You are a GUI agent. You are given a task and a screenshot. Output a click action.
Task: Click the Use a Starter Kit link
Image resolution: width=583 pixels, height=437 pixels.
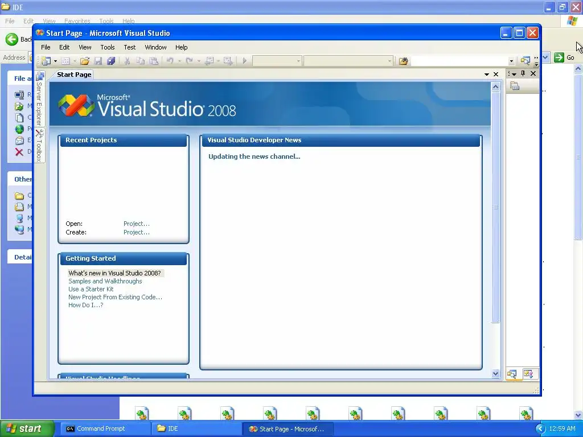(91, 289)
